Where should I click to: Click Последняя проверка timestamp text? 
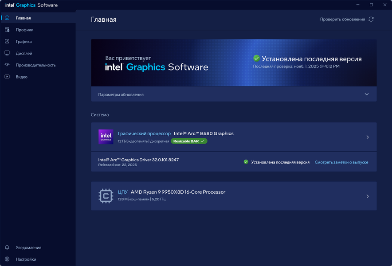tap(296, 66)
